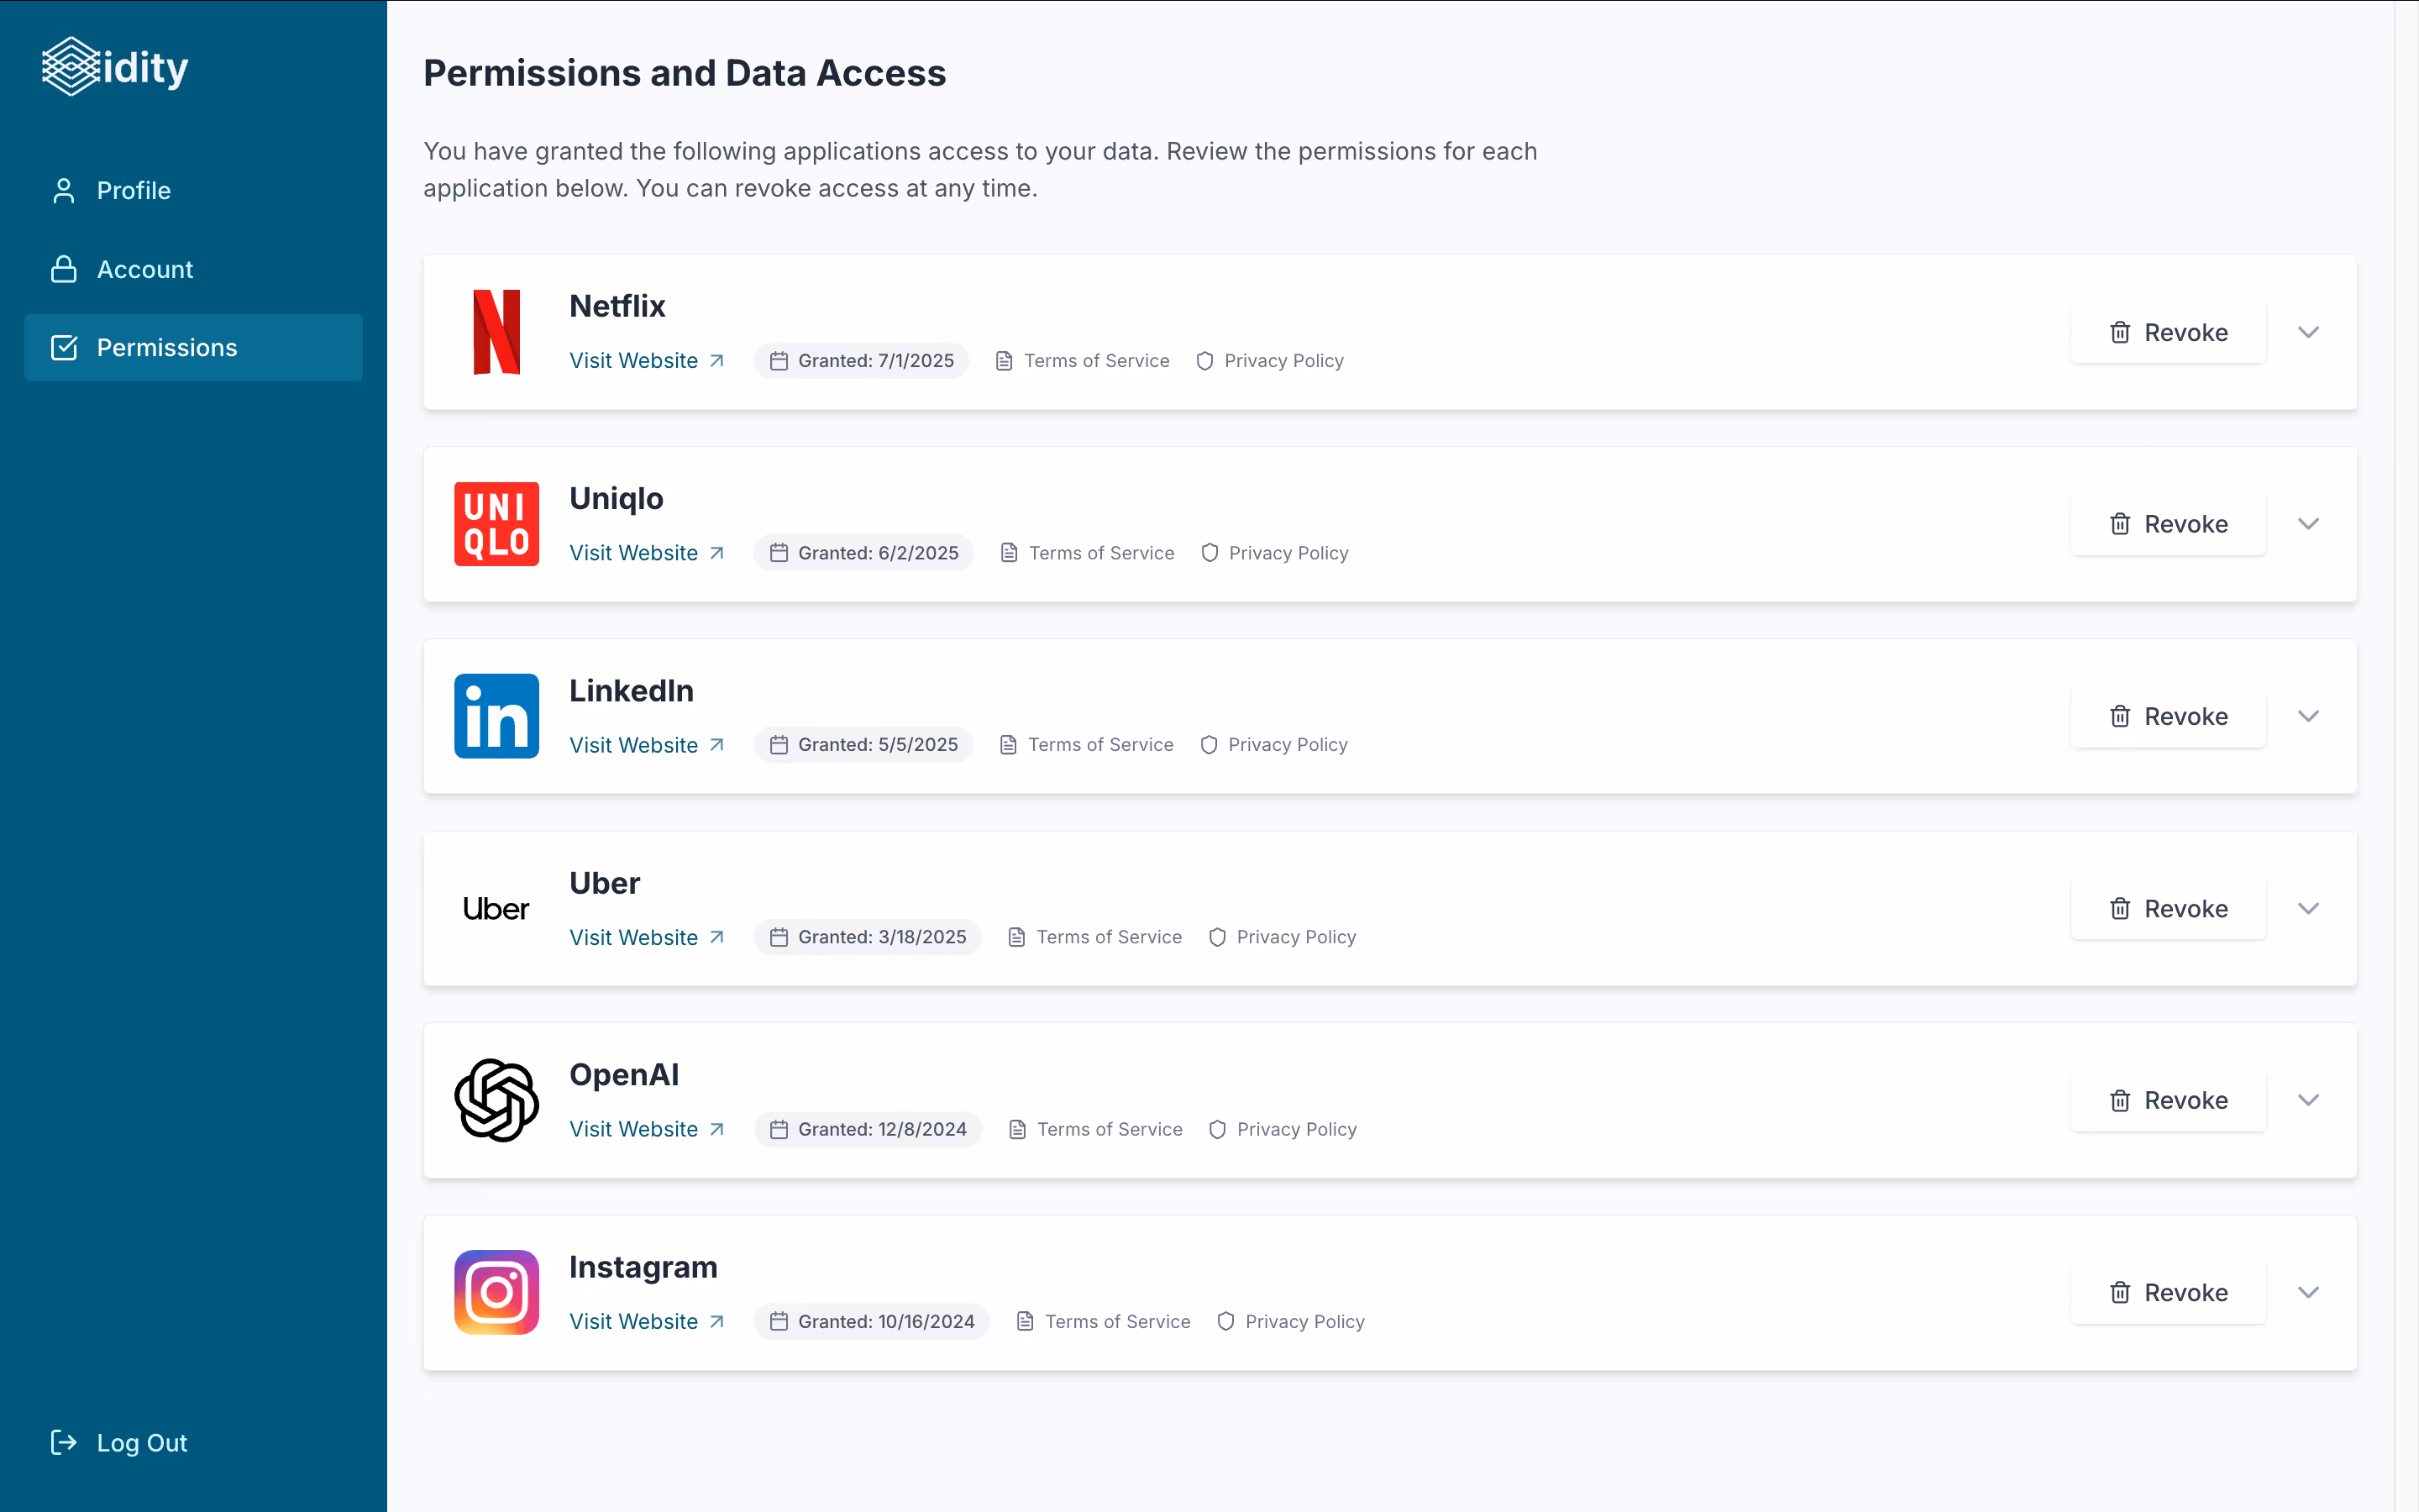Visit the Netflix website
The image size is (2419, 1512).
coord(647,360)
